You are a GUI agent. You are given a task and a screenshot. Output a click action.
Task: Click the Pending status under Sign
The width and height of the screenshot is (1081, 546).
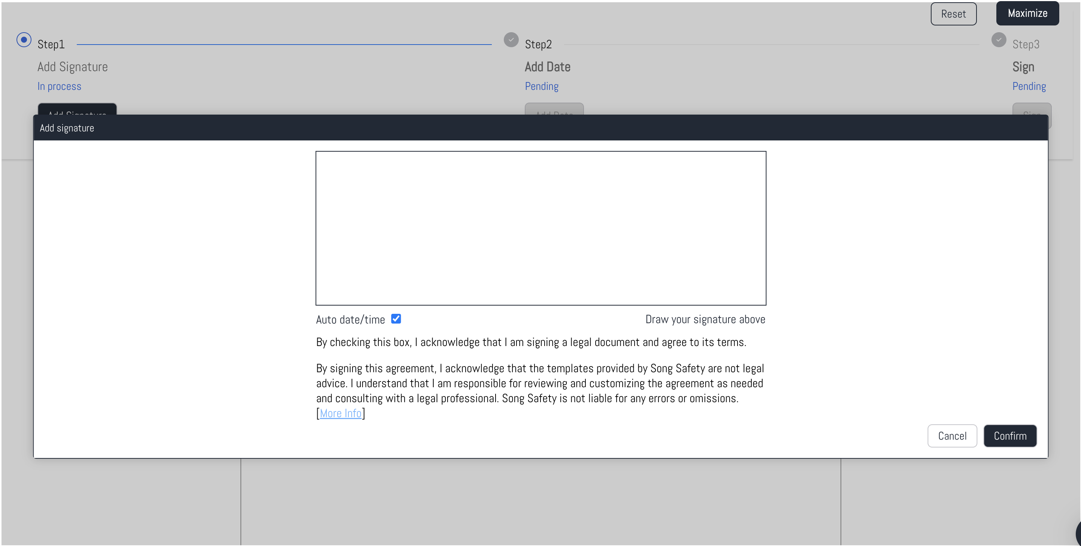[1029, 86]
